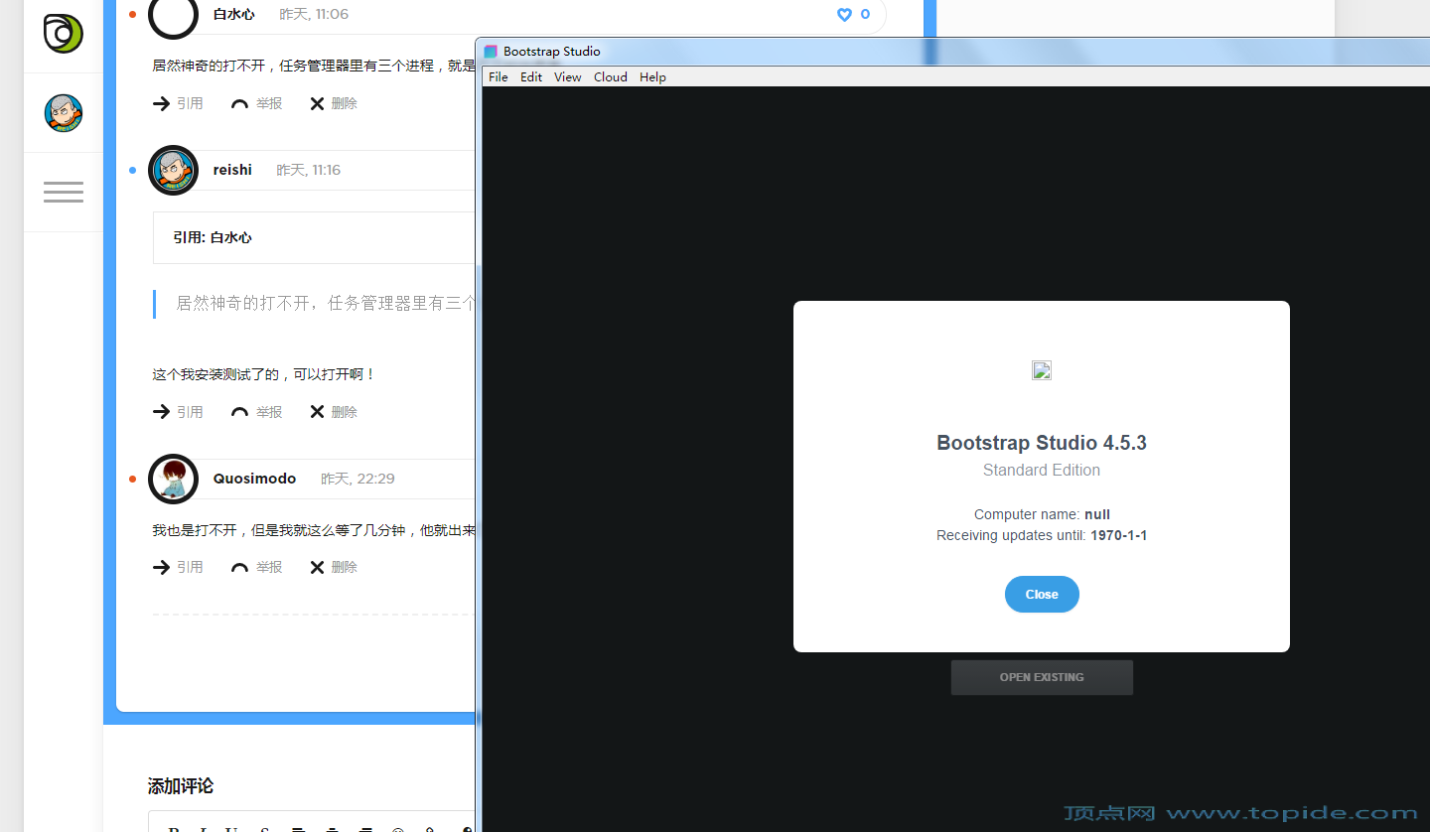
Task: Click the broken logo image in the dialog
Action: 1042,370
